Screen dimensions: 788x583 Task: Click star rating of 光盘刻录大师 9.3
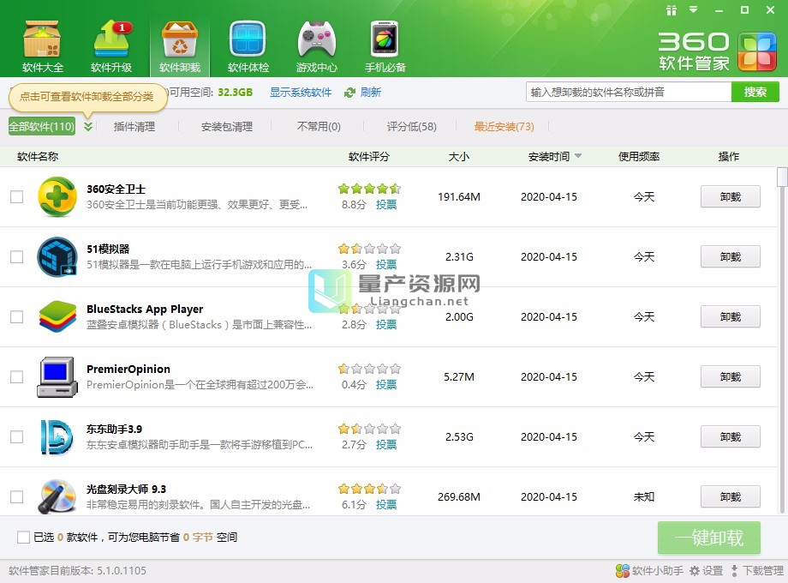369,489
